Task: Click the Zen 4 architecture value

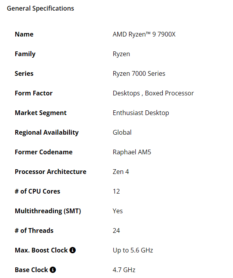Action: pyautogui.click(x=121, y=172)
